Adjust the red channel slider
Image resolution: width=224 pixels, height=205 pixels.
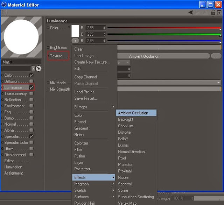point(164,28)
